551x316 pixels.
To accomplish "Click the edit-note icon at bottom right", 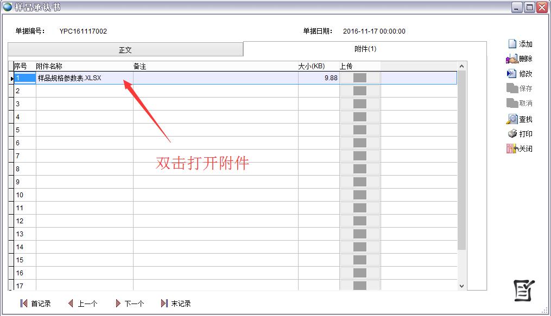I will (523, 291).
